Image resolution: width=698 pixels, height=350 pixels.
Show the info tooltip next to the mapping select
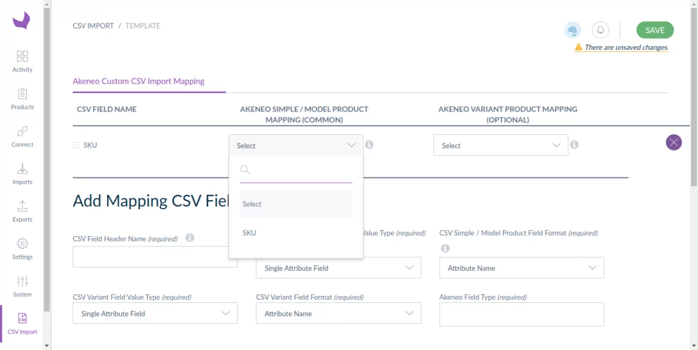click(369, 144)
